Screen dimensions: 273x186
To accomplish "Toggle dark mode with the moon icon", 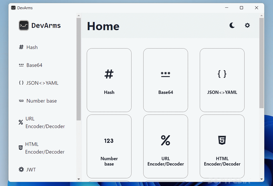I will [232, 25].
